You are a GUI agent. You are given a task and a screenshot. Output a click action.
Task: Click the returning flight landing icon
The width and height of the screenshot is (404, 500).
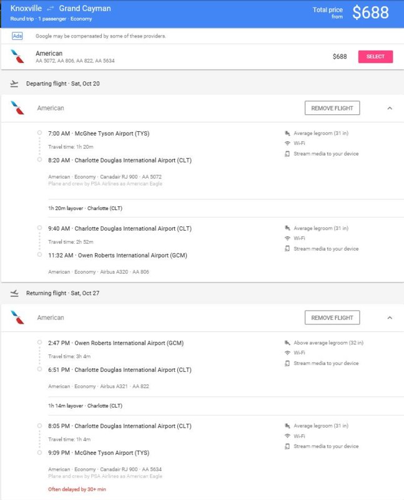point(14,292)
